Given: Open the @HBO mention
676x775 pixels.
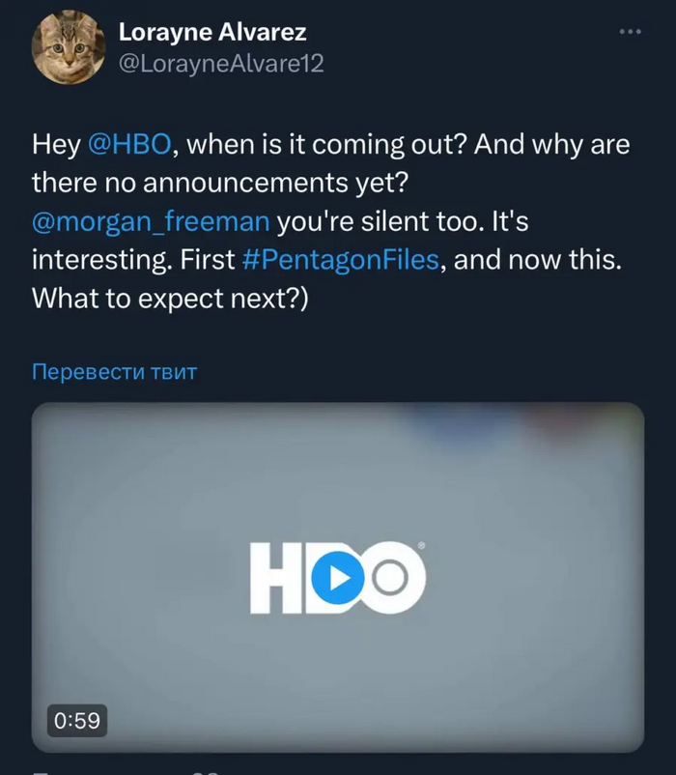Looking at the screenshot, I should click(129, 145).
